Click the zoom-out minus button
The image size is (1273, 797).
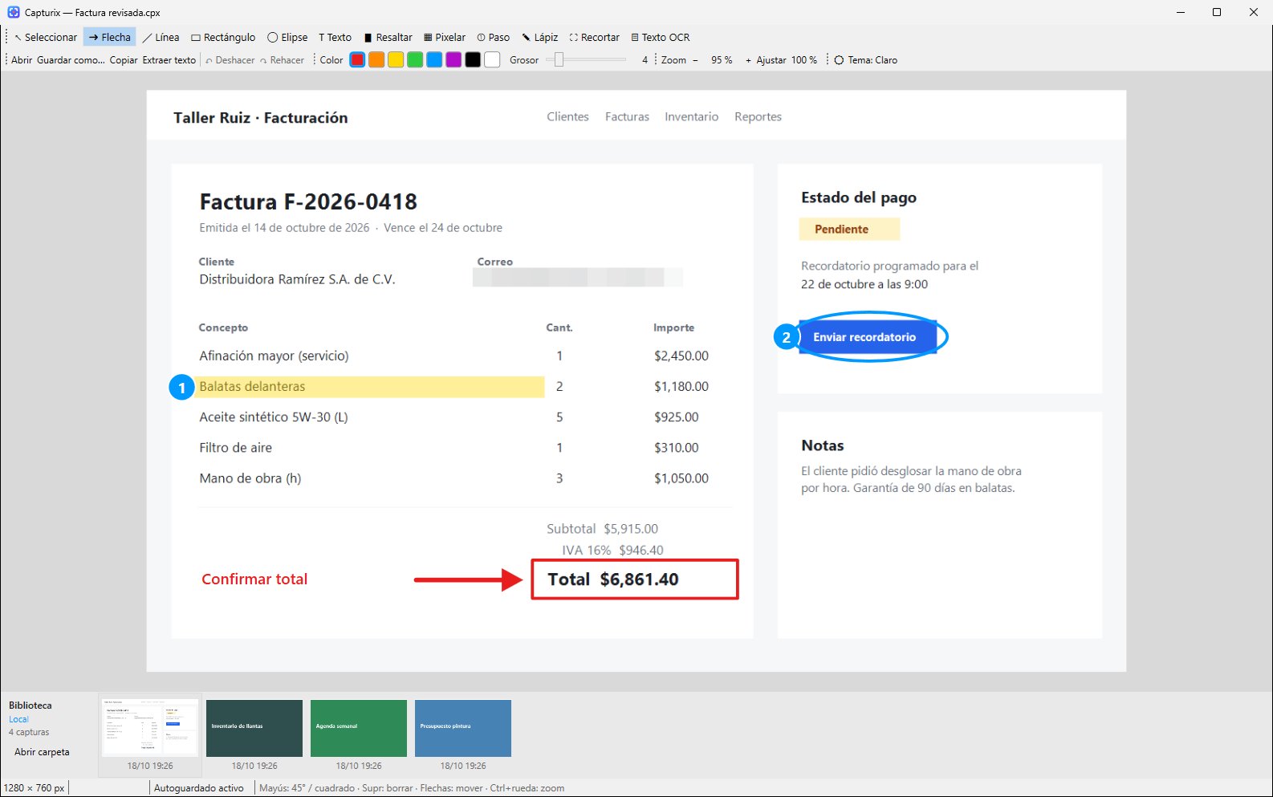(x=695, y=60)
